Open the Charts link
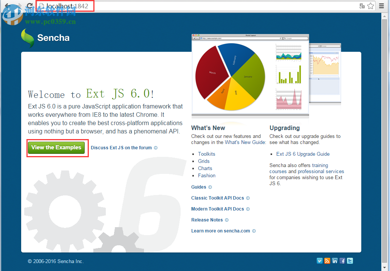 205,168
